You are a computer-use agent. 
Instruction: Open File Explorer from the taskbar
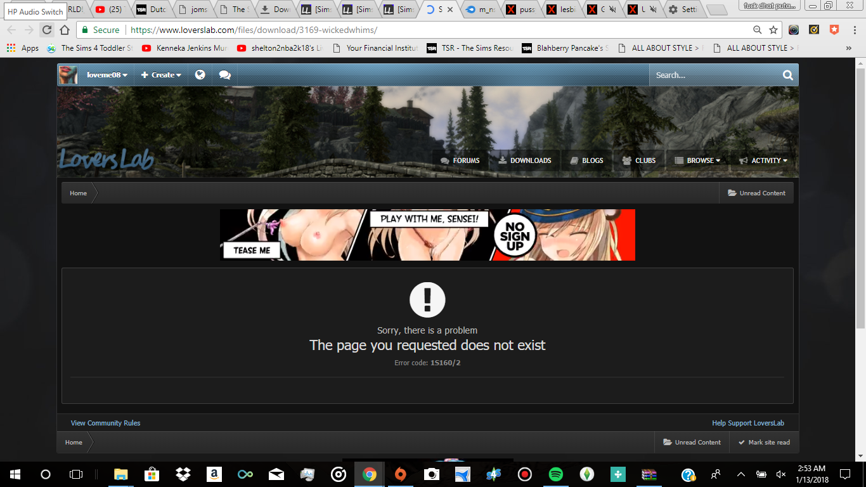(x=120, y=474)
